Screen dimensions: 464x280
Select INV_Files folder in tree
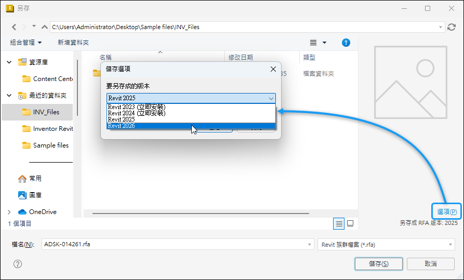click(x=37, y=112)
